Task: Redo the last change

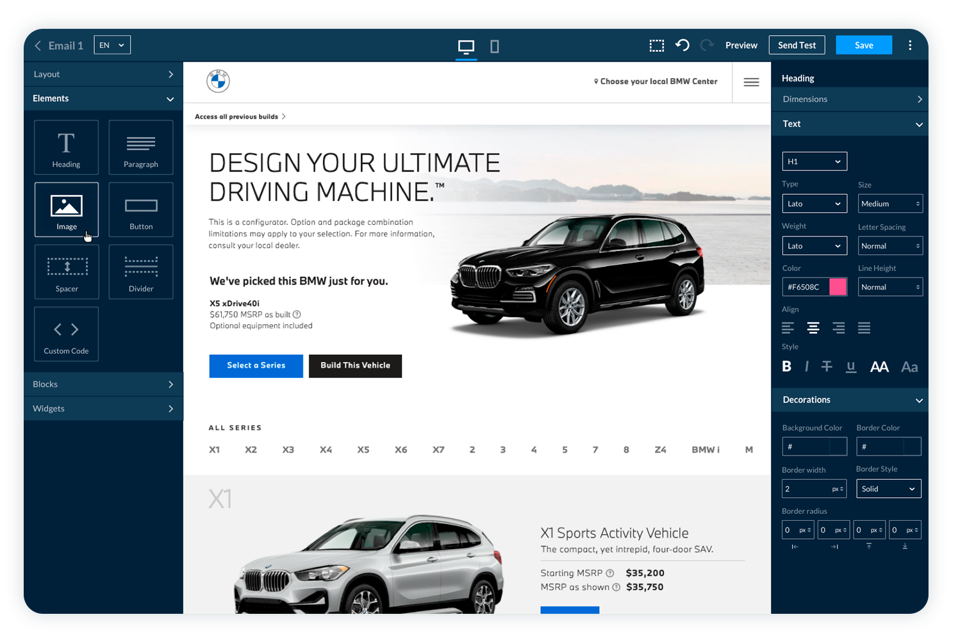Action: [707, 45]
